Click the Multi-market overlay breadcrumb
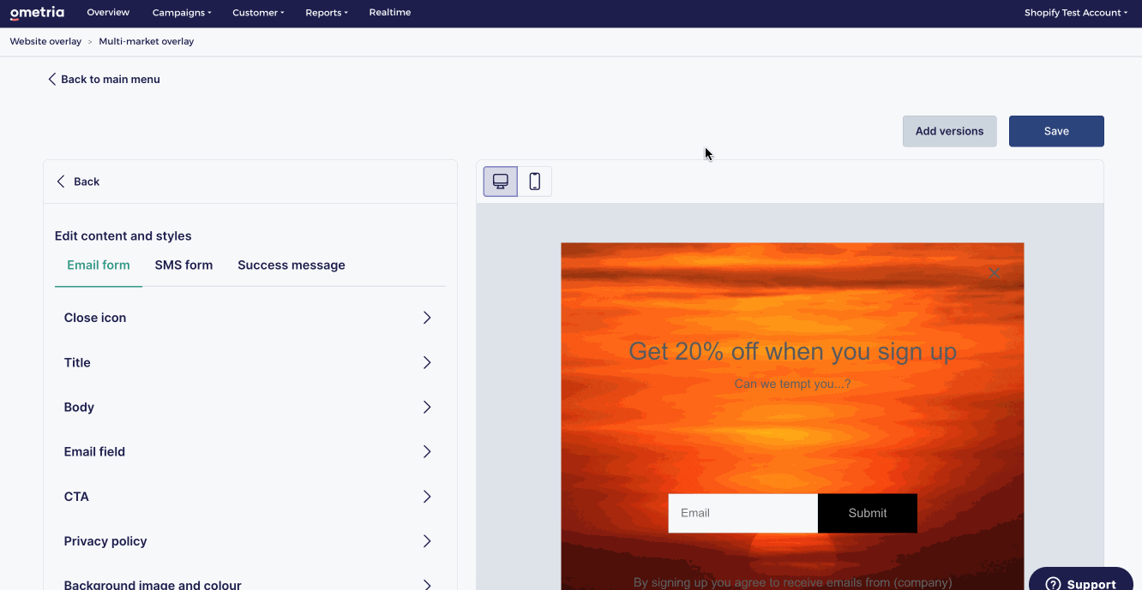 [x=147, y=41]
